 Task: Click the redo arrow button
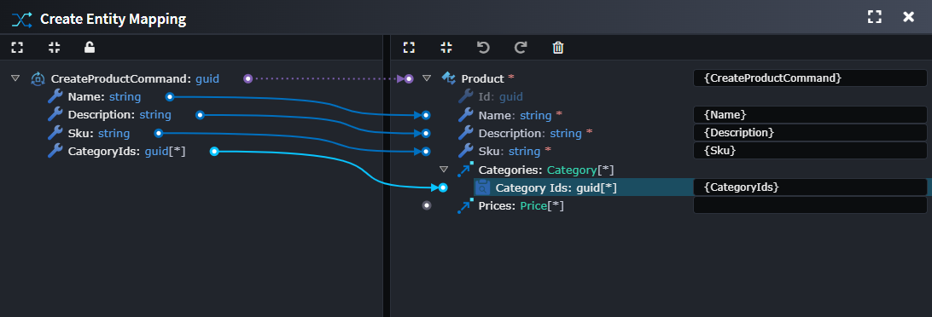(521, 48)
